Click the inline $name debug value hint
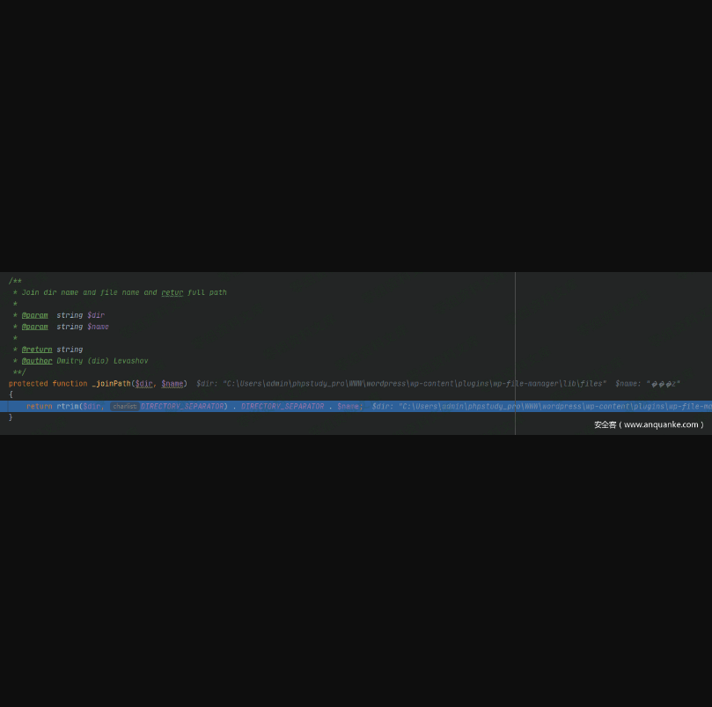Viewport: 712px width, 707px height. click(648, 384)
